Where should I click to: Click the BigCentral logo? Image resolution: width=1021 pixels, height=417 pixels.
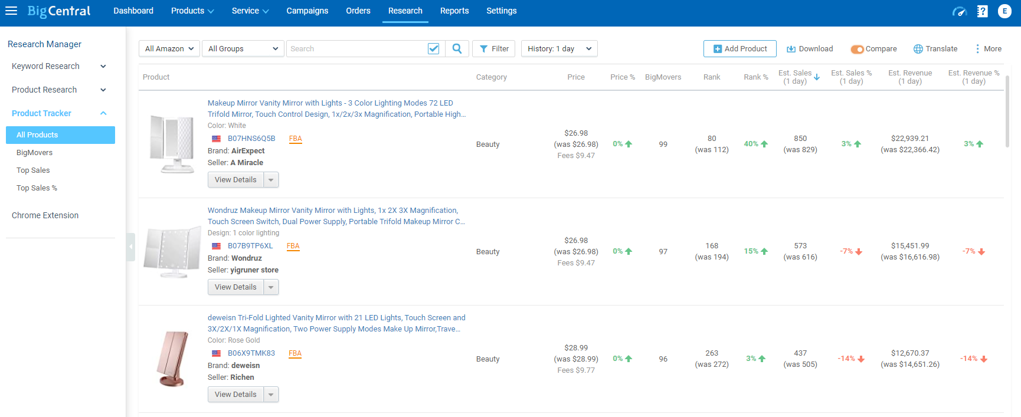point(59,11)
